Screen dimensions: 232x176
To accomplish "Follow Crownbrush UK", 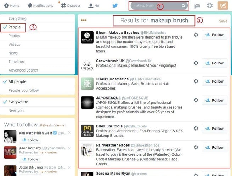I will click(x=214, y=63).
